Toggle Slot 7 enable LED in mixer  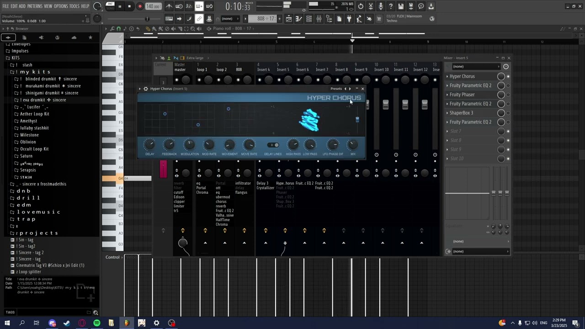click(x=508, y=131)
